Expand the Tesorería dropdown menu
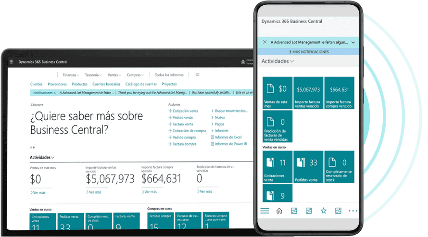This screenshot has height=237, width=428. pyautogui.click(x=93, y=75)
